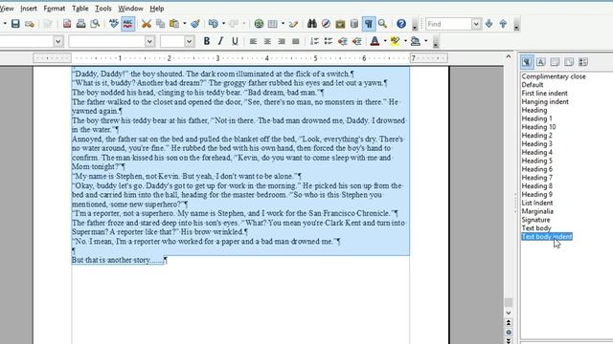Toggle AutoSpellcheck icon
This screenshot has height=344, width=613.
(127, 24)
